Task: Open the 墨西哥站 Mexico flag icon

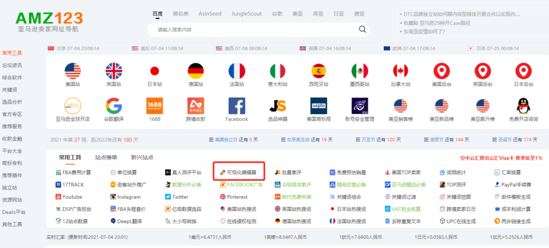Action: [x=359, y=71]
